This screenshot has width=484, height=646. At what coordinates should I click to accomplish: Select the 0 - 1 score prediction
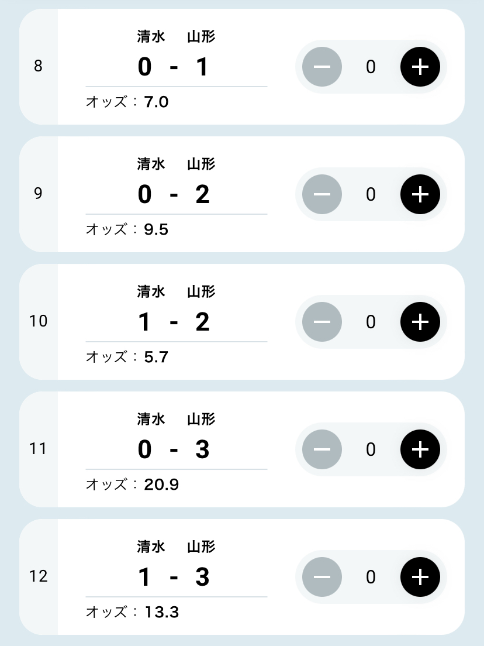(x=174, y=67)
